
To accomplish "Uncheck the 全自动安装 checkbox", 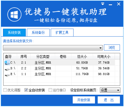I will (26, 90).
